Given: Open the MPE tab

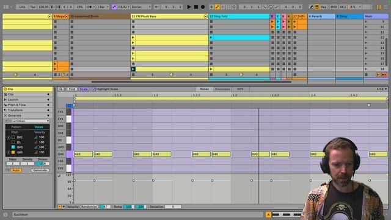Looking at the screenshot, I should click(x=240, y=89).
